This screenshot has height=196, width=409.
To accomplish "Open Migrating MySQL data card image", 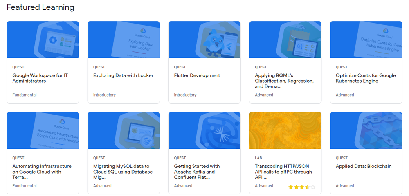I will 124,130.
